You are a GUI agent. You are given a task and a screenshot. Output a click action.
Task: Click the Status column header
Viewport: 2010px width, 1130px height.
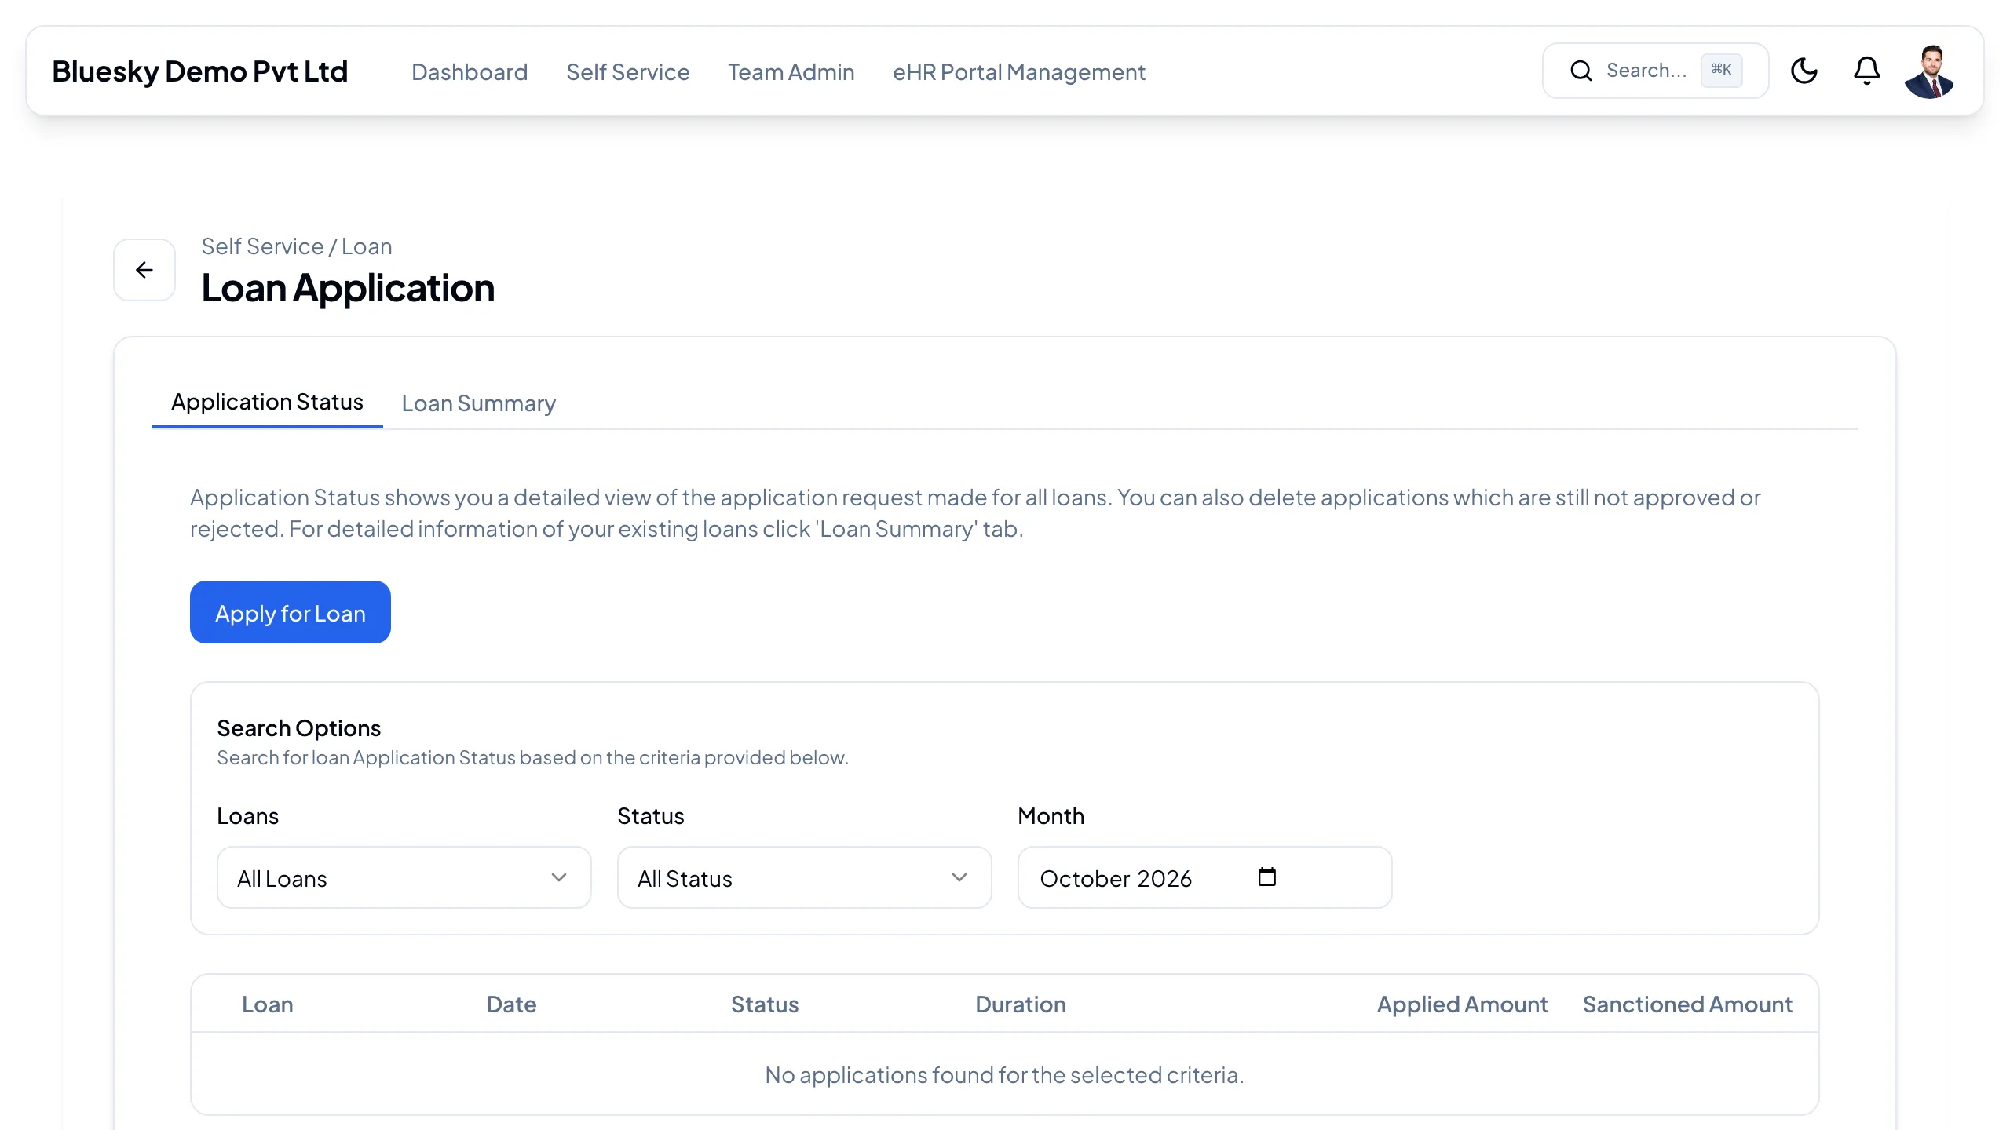[x=764, y=1004]
